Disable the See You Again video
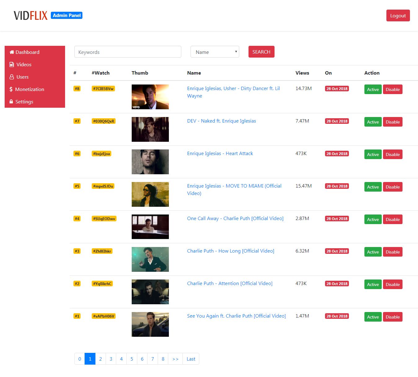Viewport: 418px width, 377px height. (392, 317)
